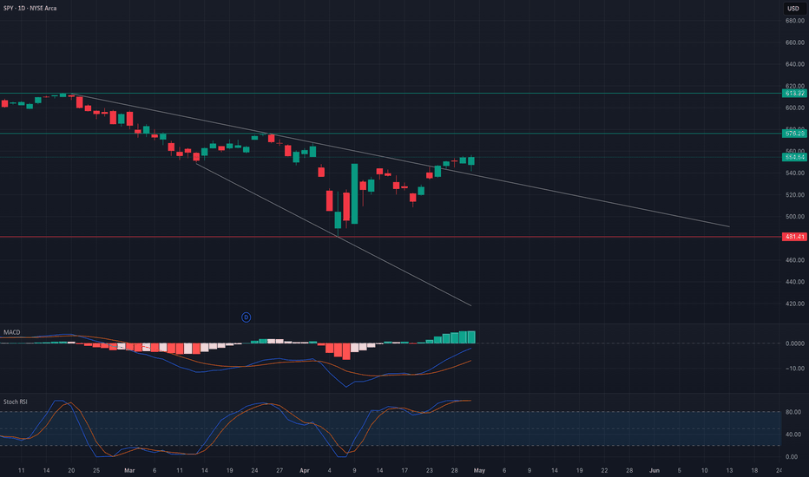Click the 500.00 price axis label
This screenshot has width=809, height=477.
pyautogui.click(x=794, y=217)
